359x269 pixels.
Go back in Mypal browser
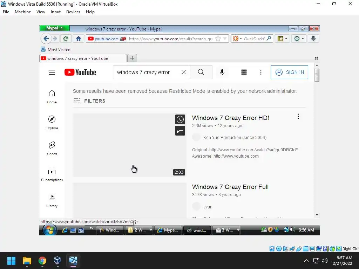[46, 39]
